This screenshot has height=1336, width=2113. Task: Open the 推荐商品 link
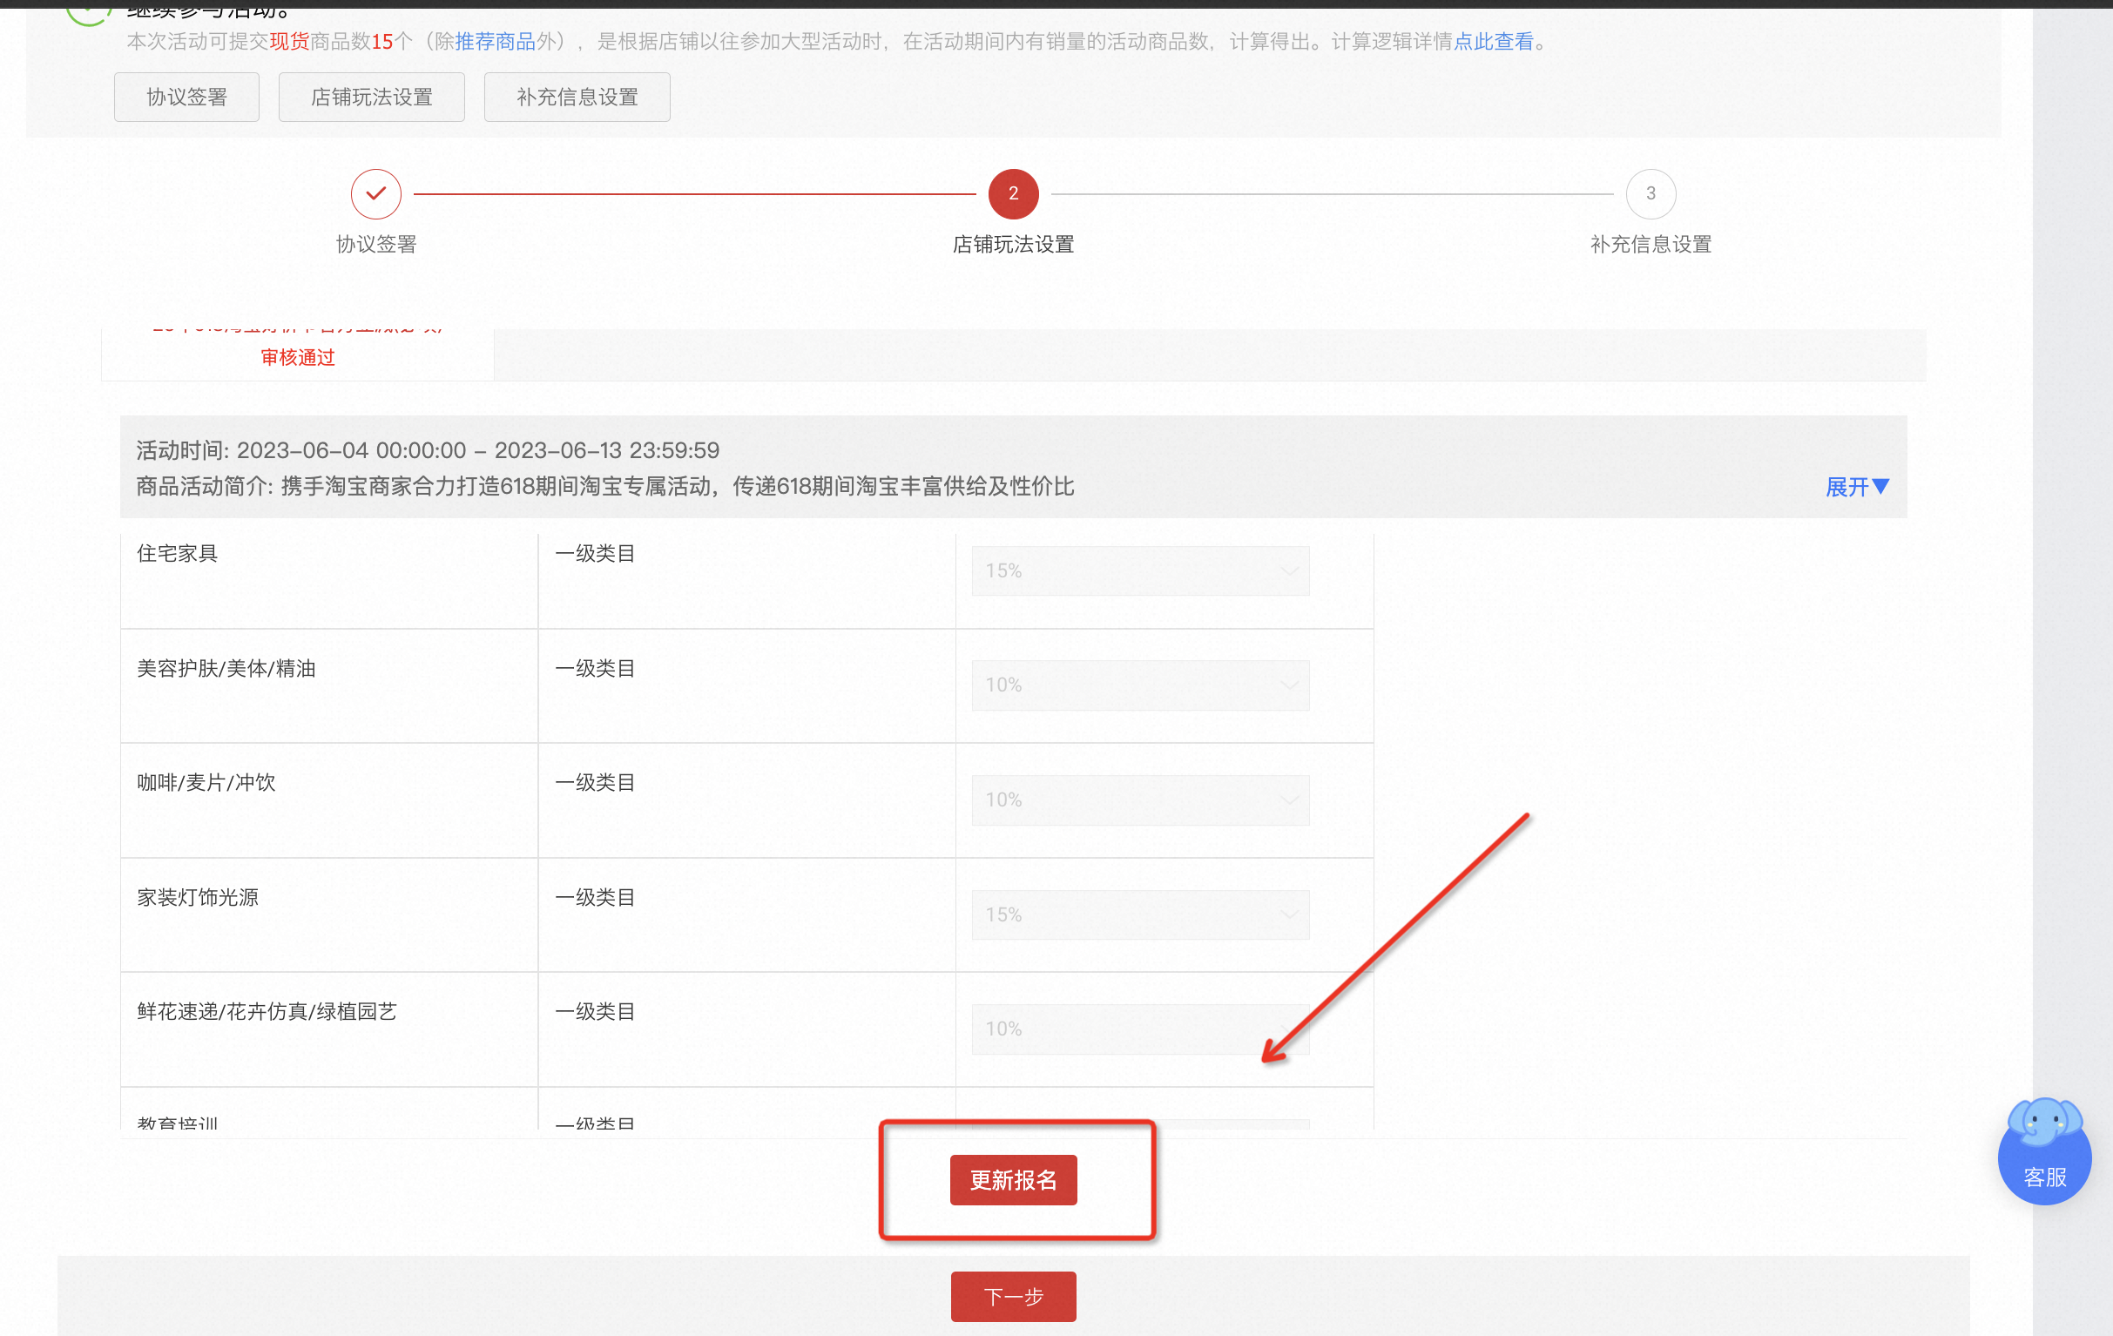point(495,41)
